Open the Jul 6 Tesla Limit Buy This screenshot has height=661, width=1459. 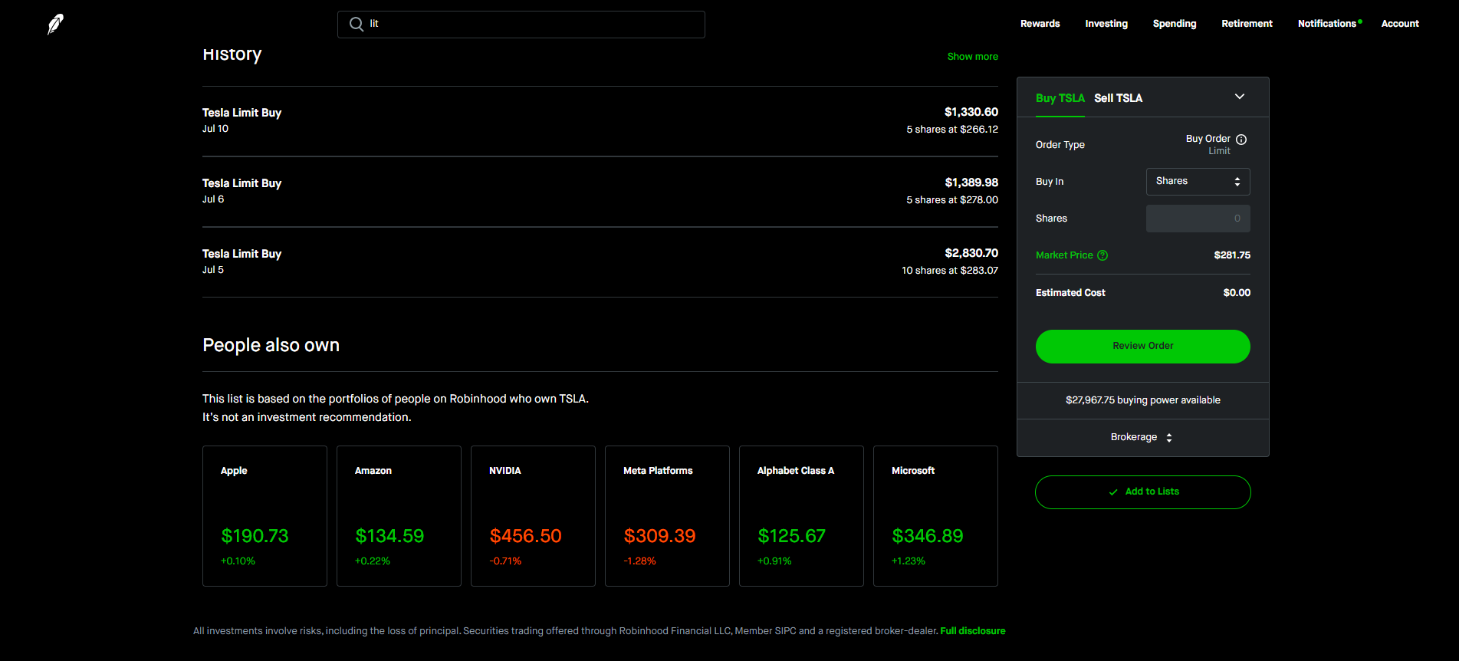coord(600,192)
